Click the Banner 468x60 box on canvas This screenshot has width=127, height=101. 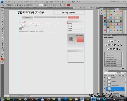(69, 13)
